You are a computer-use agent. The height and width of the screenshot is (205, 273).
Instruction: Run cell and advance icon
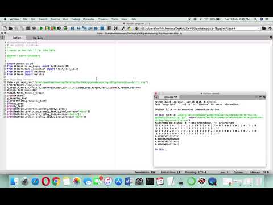point(53,28)
